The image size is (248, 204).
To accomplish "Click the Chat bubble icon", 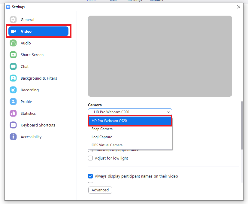I will (x=13, y=66).
